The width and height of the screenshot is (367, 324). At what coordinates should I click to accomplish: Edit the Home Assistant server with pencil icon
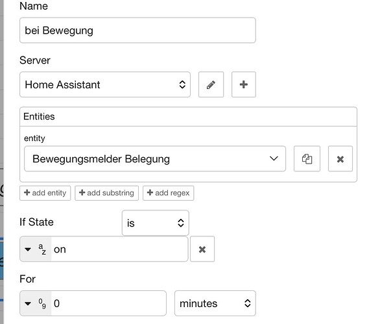211,84
